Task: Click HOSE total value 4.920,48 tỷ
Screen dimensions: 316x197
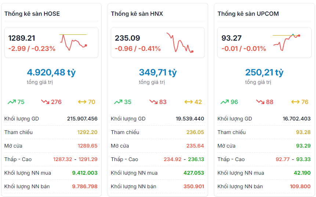Action: [x=51, y=73]
